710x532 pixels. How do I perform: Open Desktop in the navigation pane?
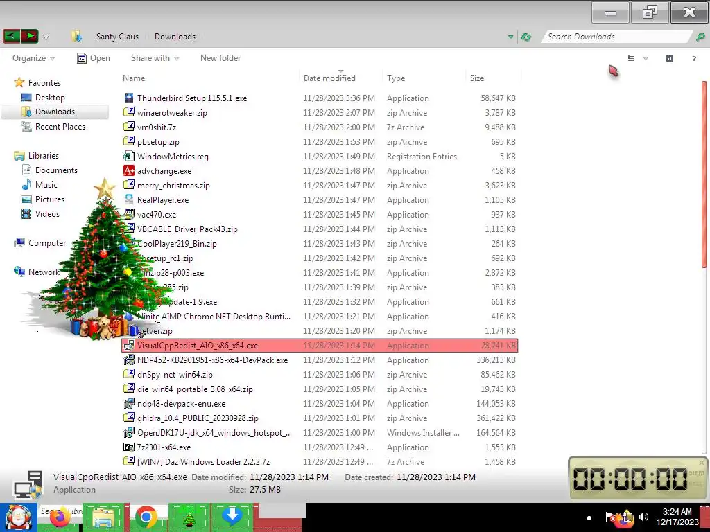click(x=44, y=97)
